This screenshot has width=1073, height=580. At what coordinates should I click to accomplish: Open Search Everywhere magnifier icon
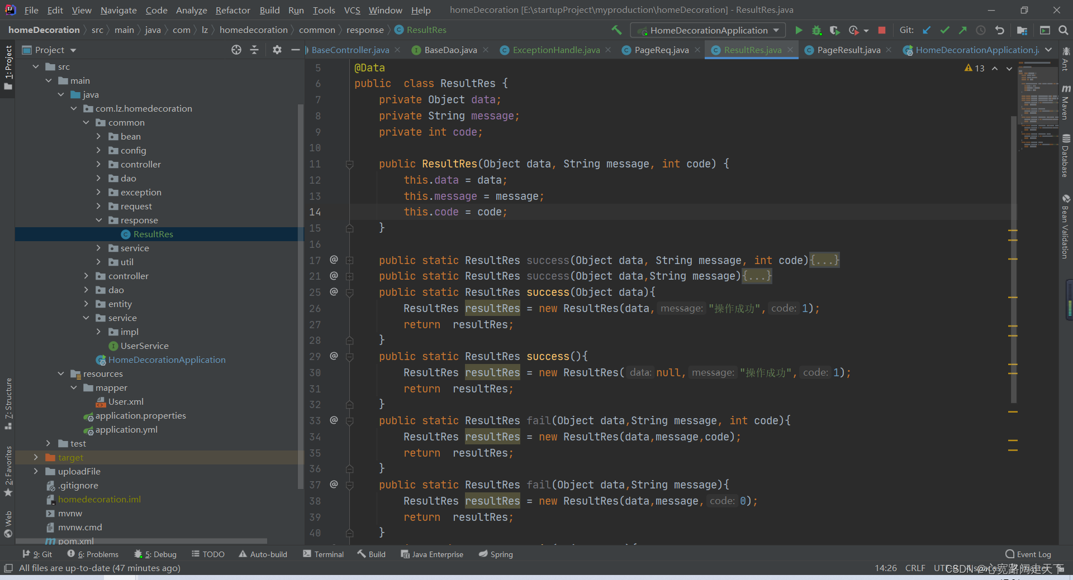pos(1063,30)
